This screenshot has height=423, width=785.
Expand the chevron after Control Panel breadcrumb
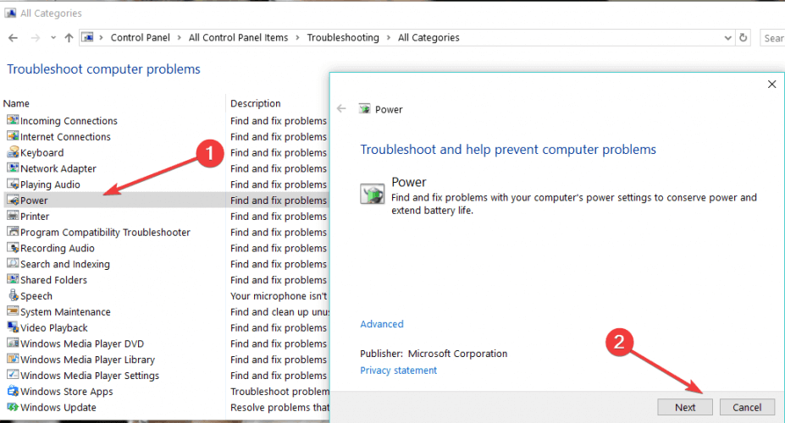[x=180, y=37]
